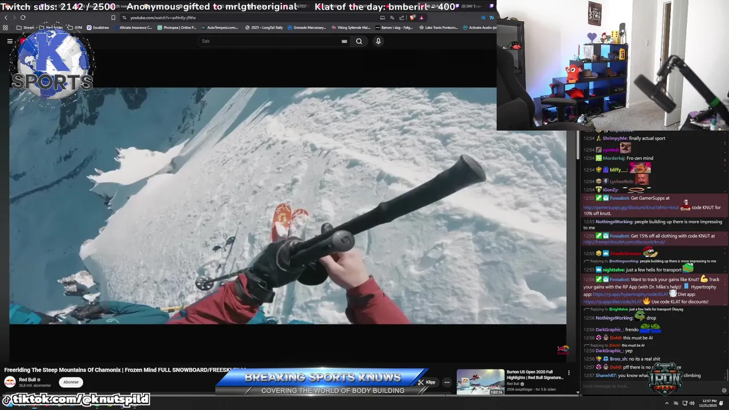The height and width of the screenshot is (410, 729).
Task: Open the video title Freeriding The Steep Mountains
Action: tap(125, 370)
